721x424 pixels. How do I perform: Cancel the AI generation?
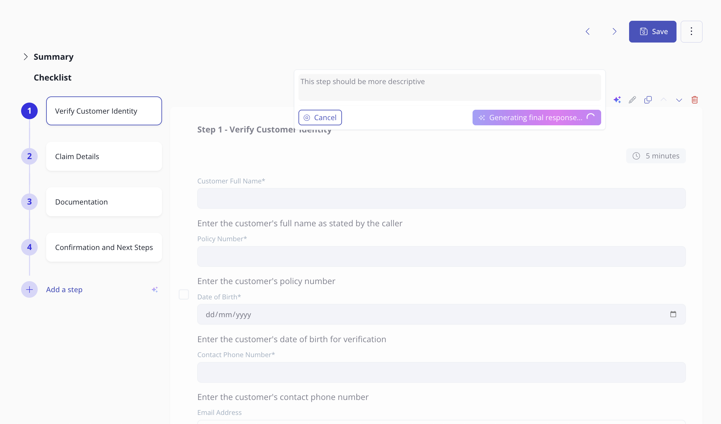pos(320,118)
